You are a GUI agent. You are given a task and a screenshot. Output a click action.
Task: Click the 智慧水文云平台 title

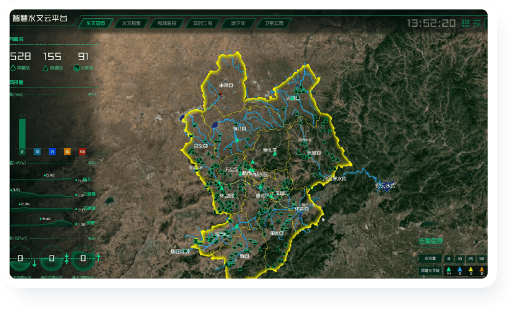click(x=40, y=18)
